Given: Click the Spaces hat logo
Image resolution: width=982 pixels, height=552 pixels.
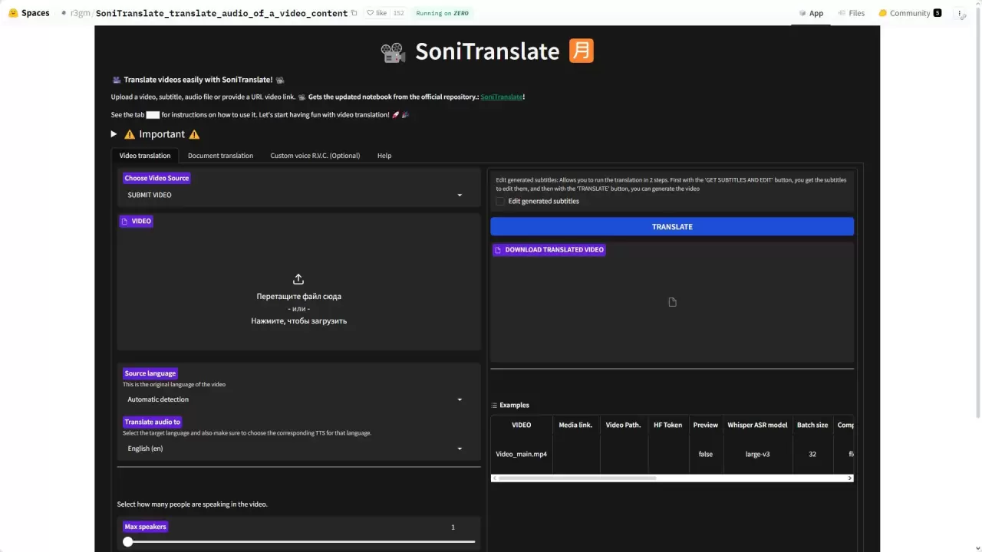Looking at the screenshot, I should click(13, 12).
